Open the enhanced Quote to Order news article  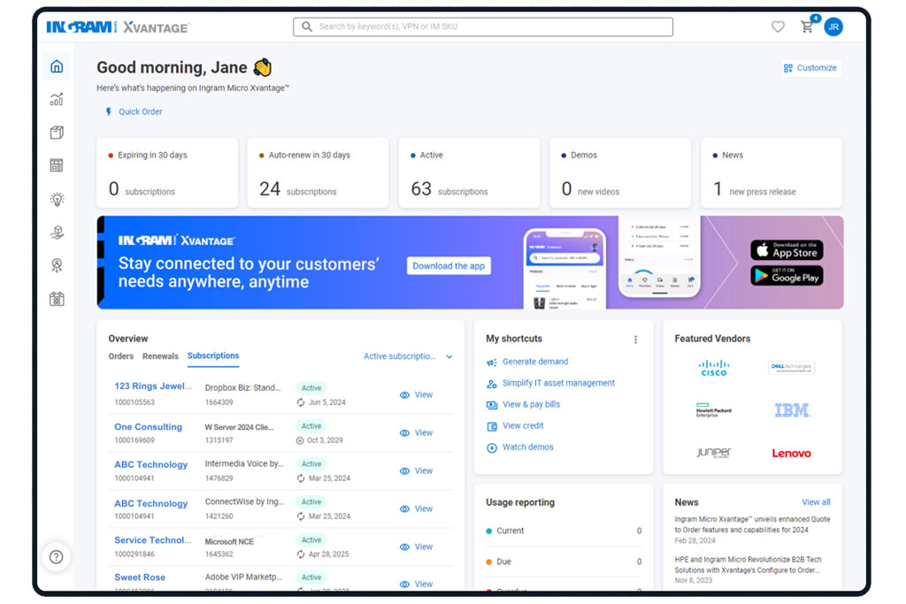pos(752,524)
